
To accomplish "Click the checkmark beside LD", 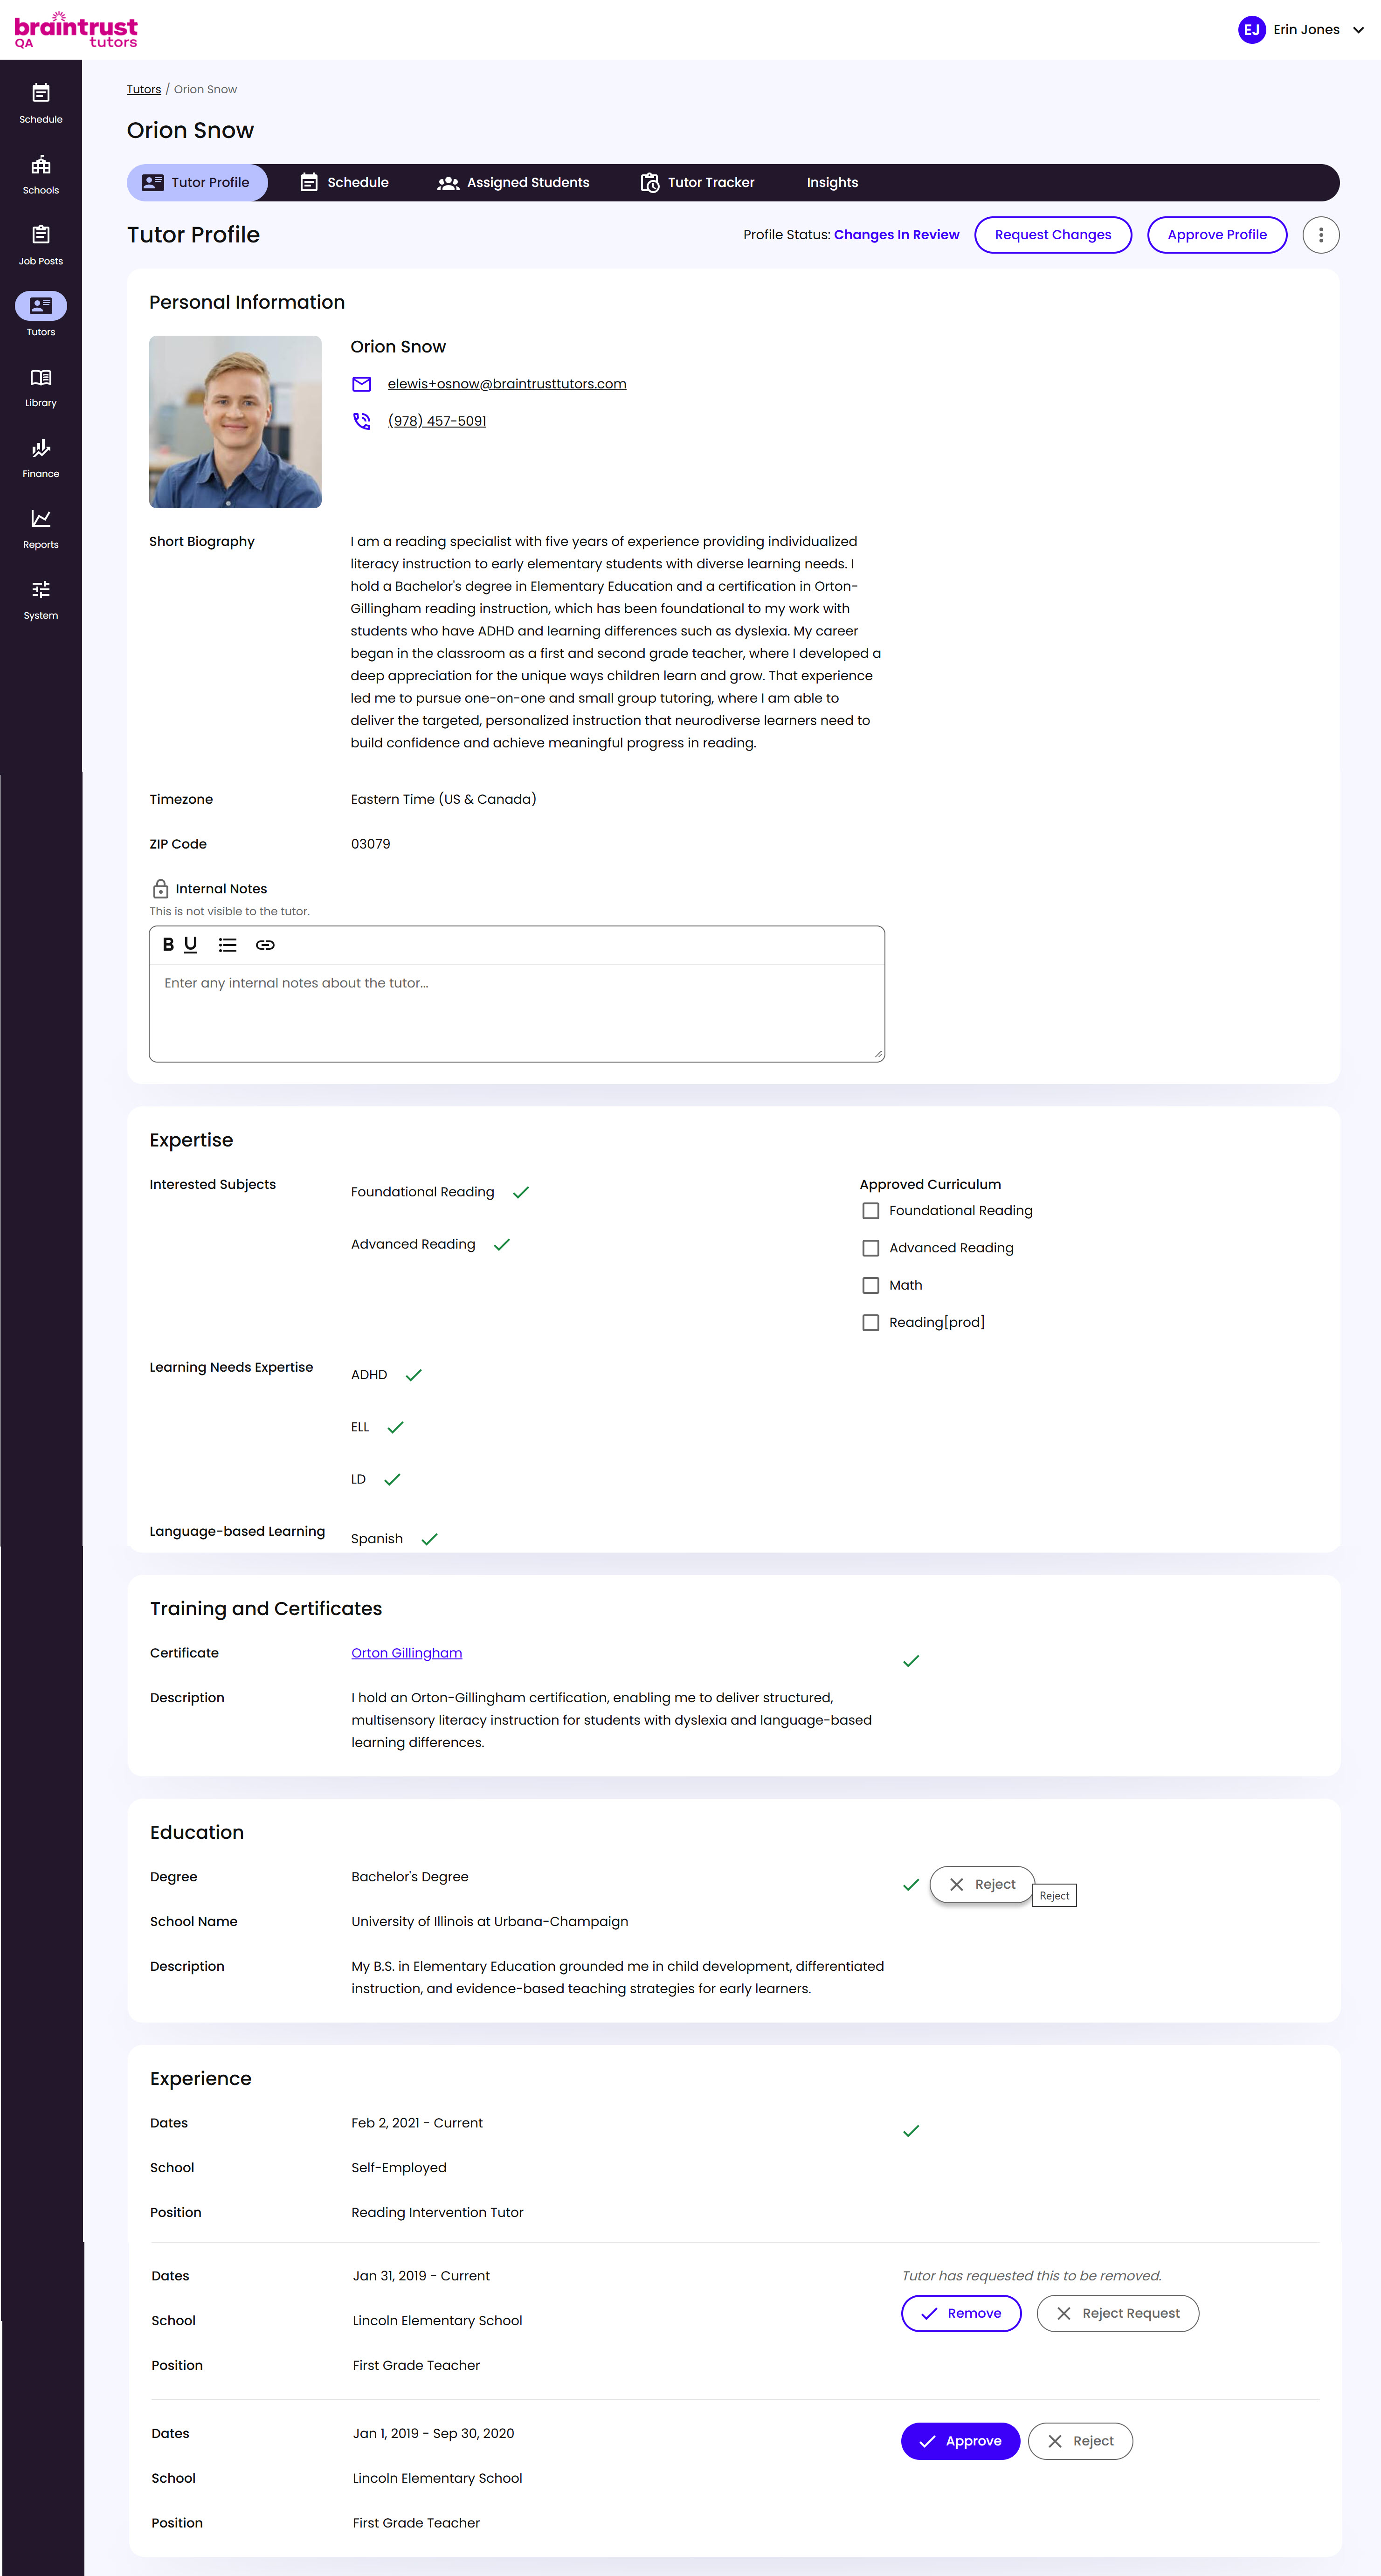I will coord(392,1479).
